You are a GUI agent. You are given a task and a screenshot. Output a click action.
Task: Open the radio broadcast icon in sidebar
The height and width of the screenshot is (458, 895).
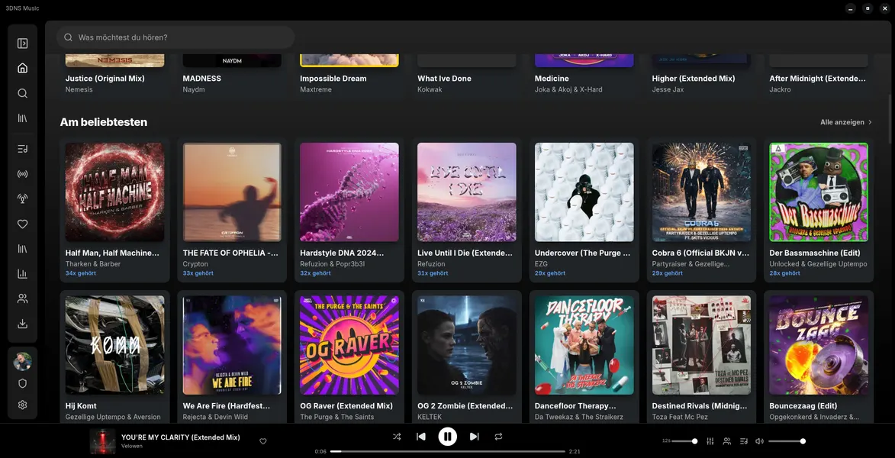click(x=22, y=174)
